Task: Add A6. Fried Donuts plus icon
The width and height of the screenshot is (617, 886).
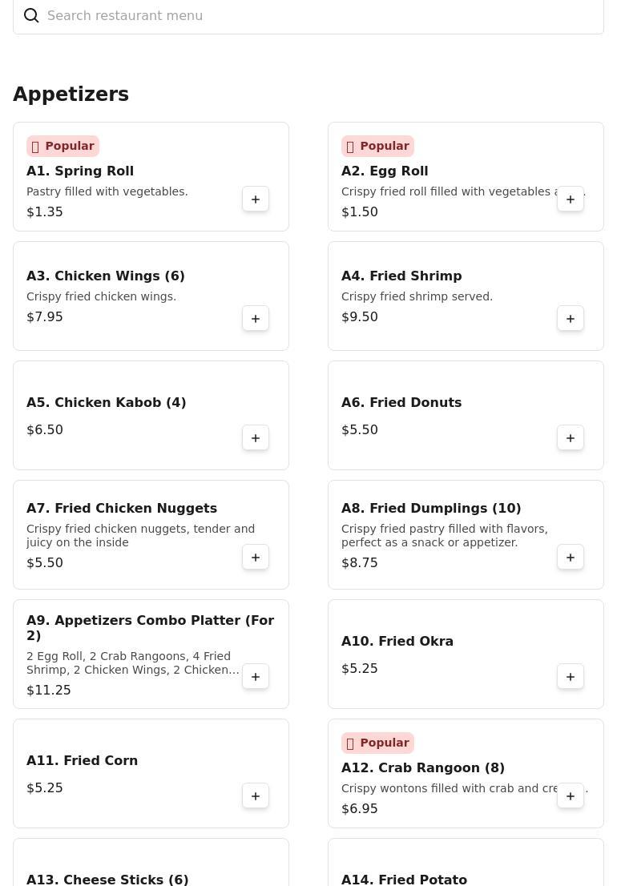Action: coord(570,437)
